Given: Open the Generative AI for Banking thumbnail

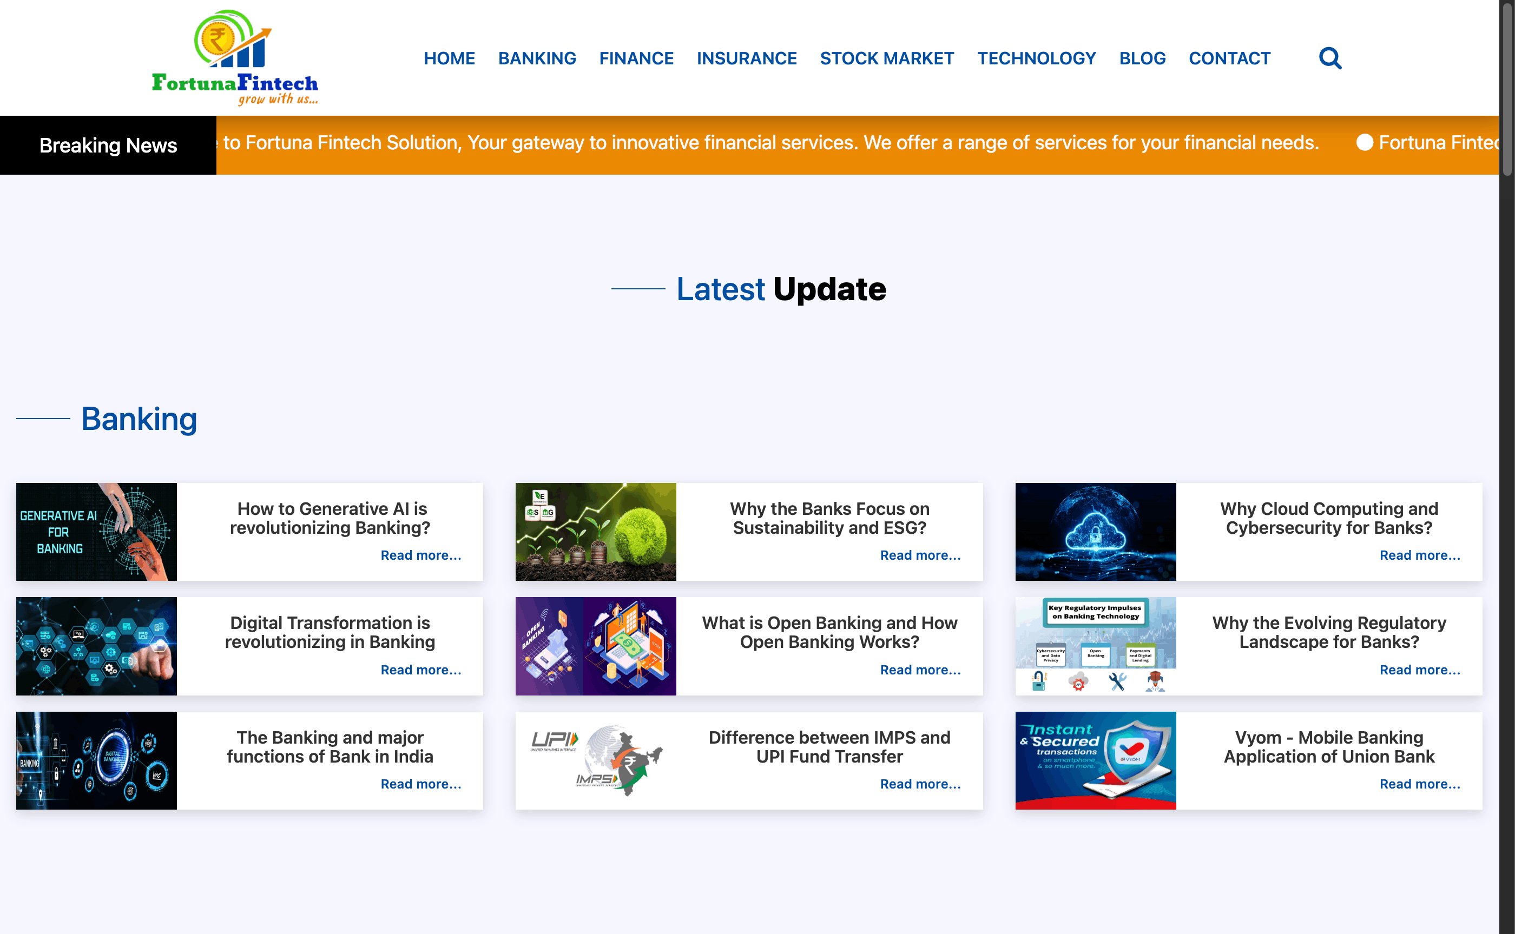Looking at the screenshot, I should click(x=96, y=531).
